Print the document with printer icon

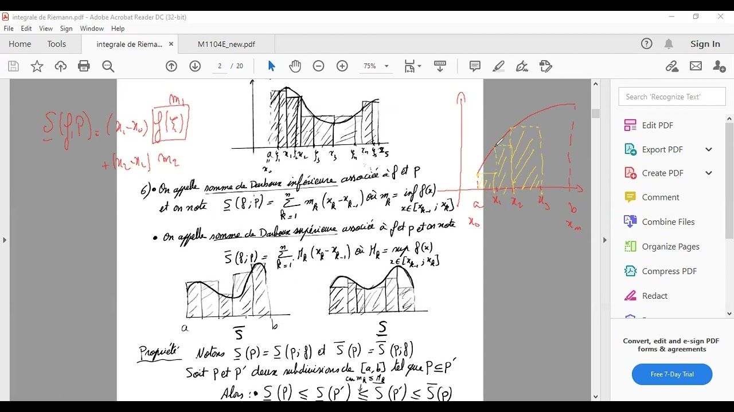click(84, 66)
